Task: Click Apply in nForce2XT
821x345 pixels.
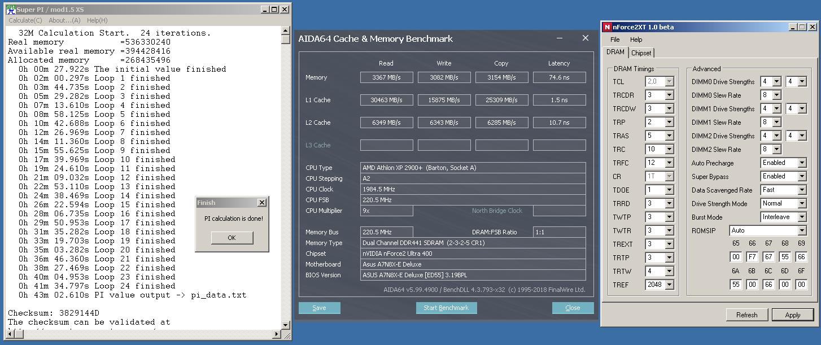Action: tap(793, 315)
